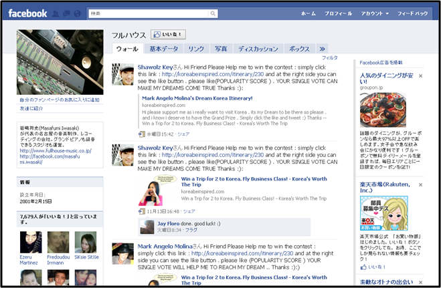Click 自分のファンページのお気に入りに追加 link

pyautogui.click(x=60, y=100)
